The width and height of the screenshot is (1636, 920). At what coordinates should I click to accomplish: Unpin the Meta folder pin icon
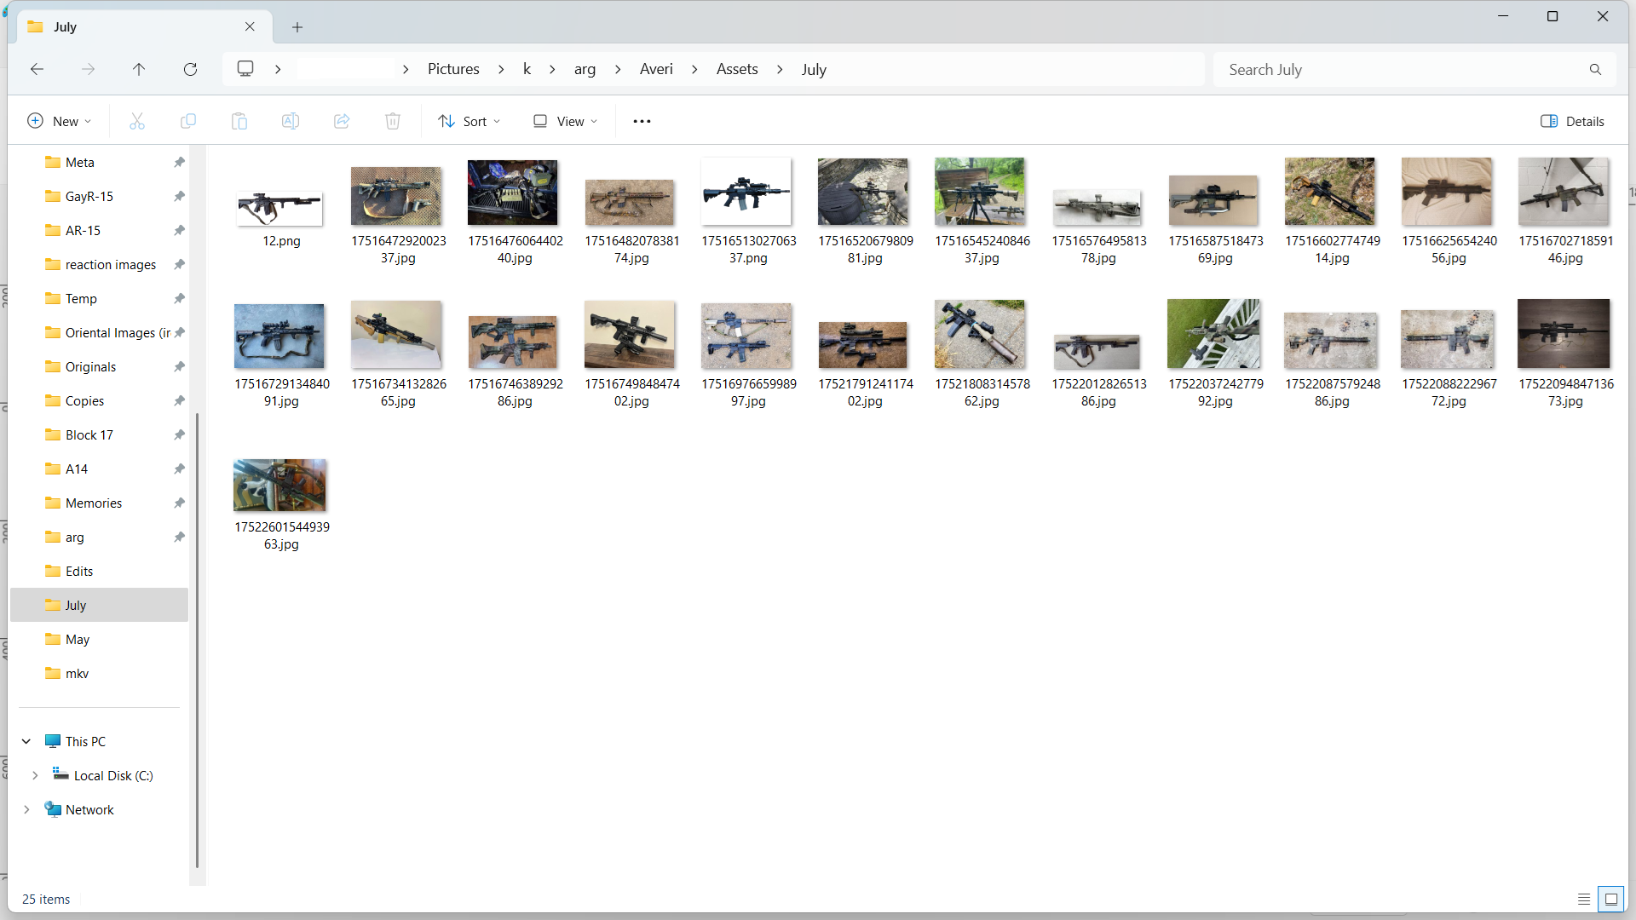(x=179, y=162)
